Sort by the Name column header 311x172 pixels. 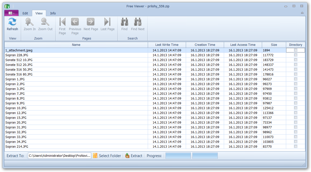coord(76,45)
